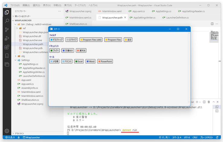Change UTF-8 encoding in status bar

tap(187, 137)
